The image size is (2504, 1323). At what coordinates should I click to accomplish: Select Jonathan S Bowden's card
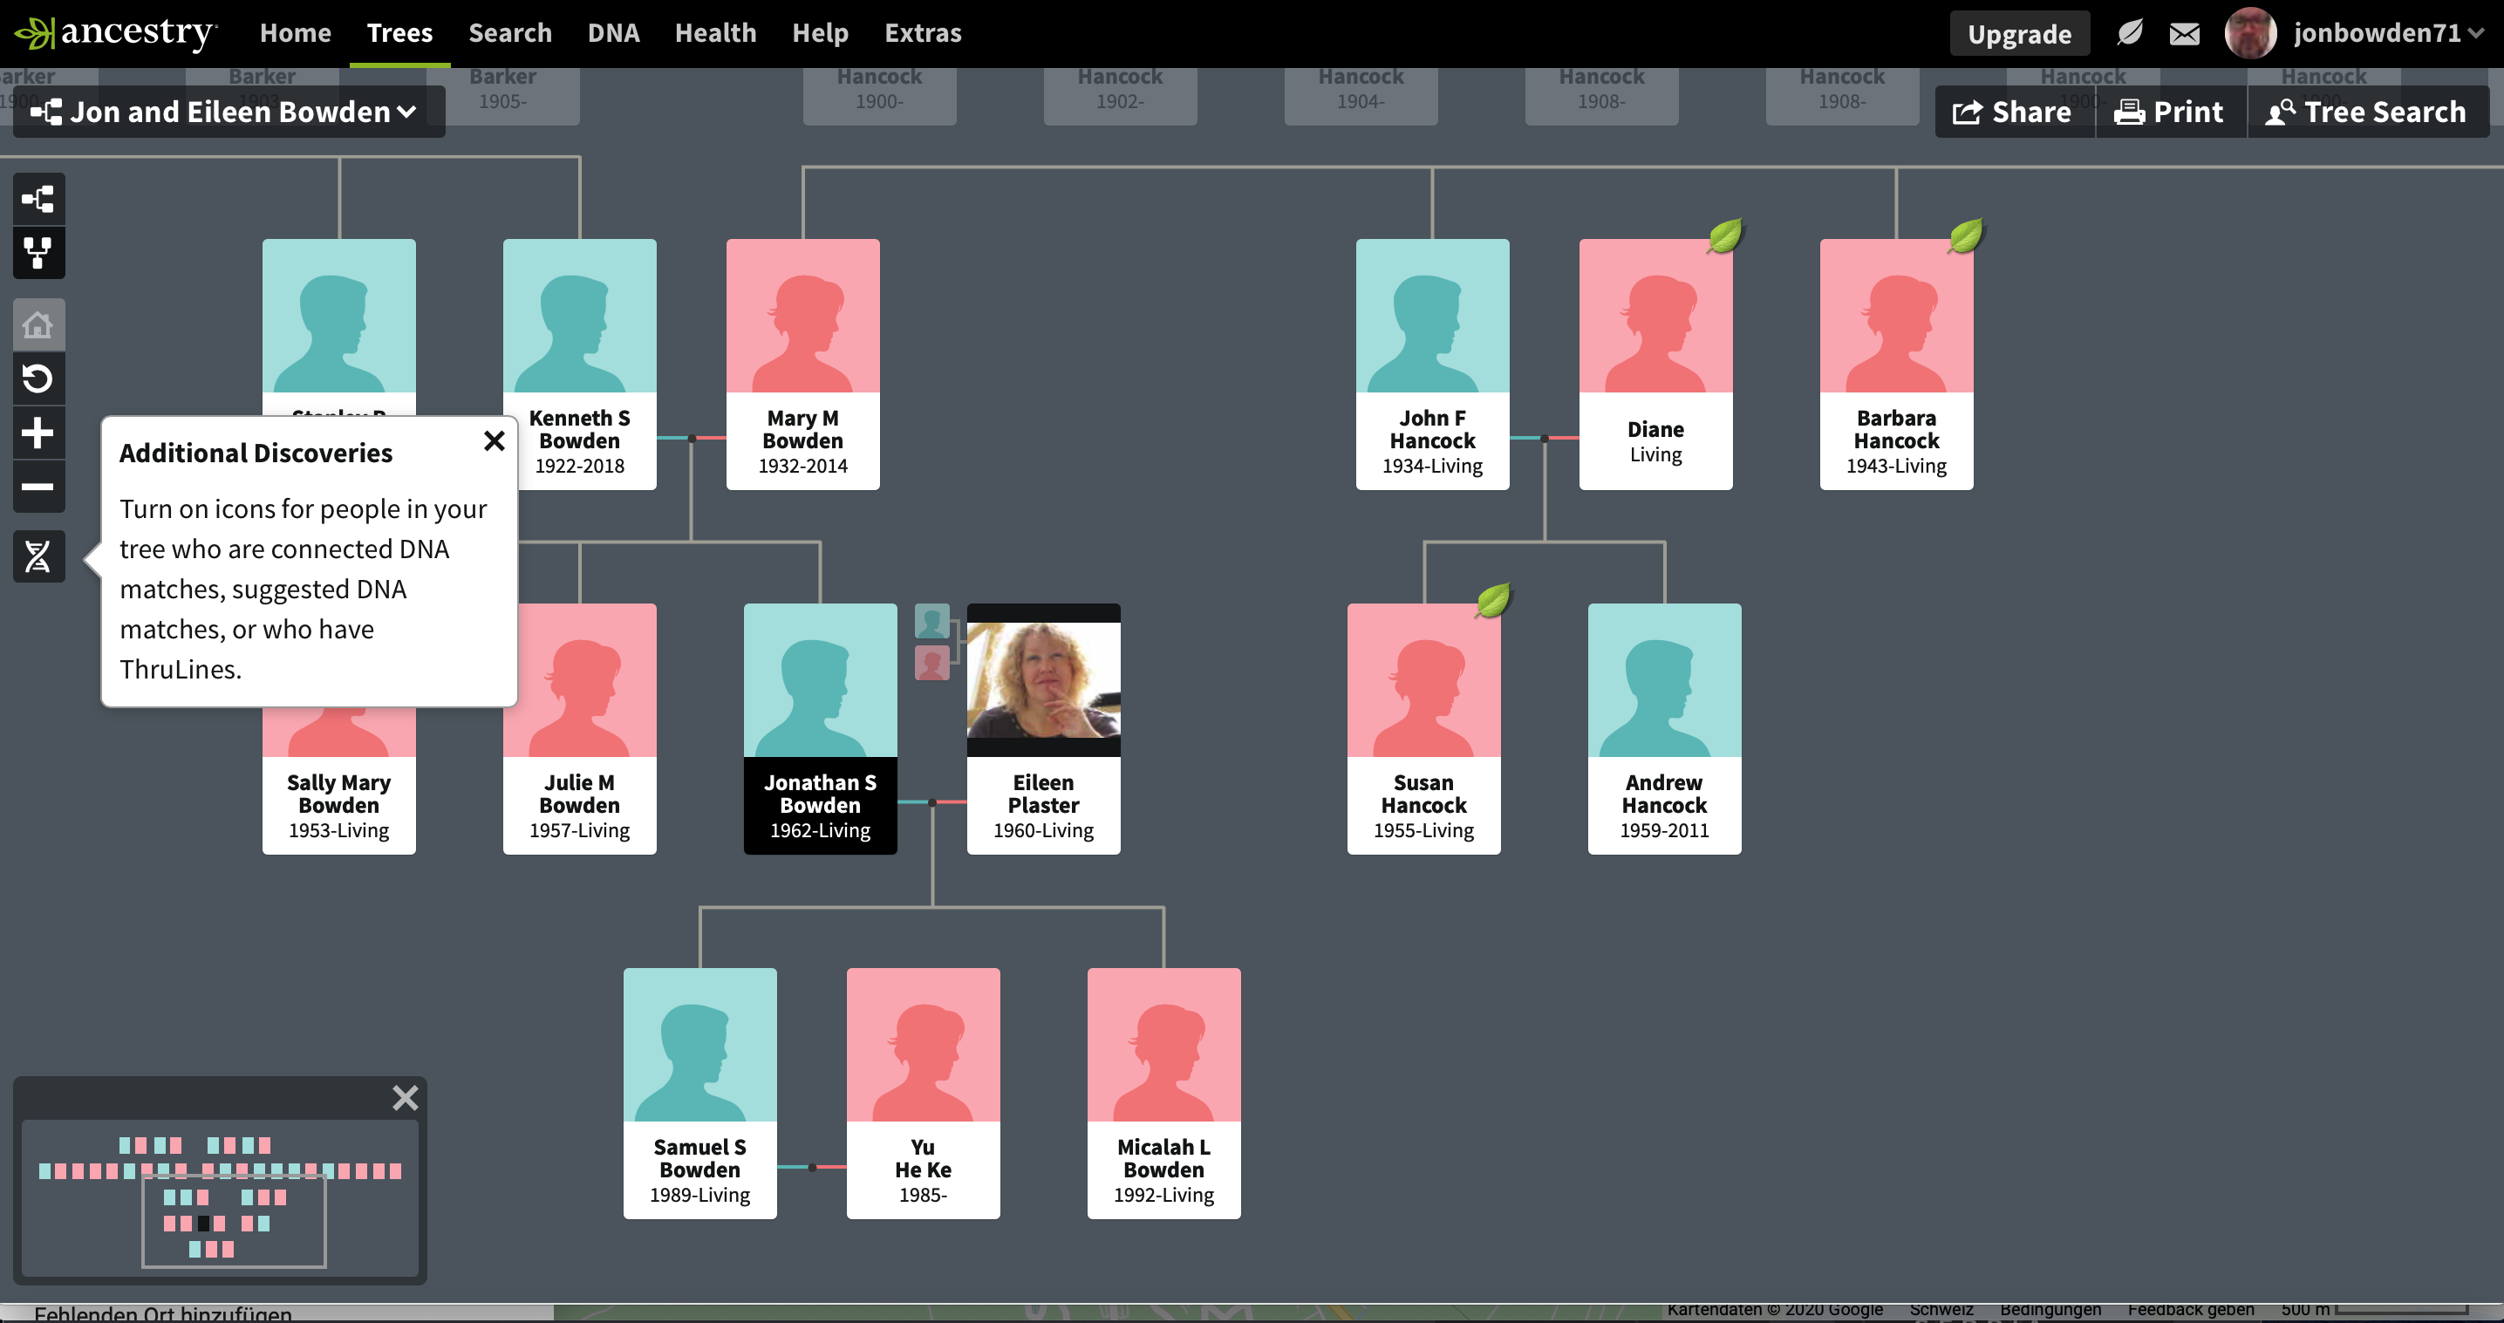click(820, 729)
